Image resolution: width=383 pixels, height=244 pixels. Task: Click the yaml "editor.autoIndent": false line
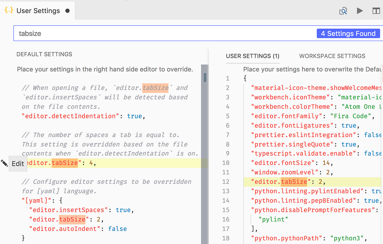tap(78, 229)
